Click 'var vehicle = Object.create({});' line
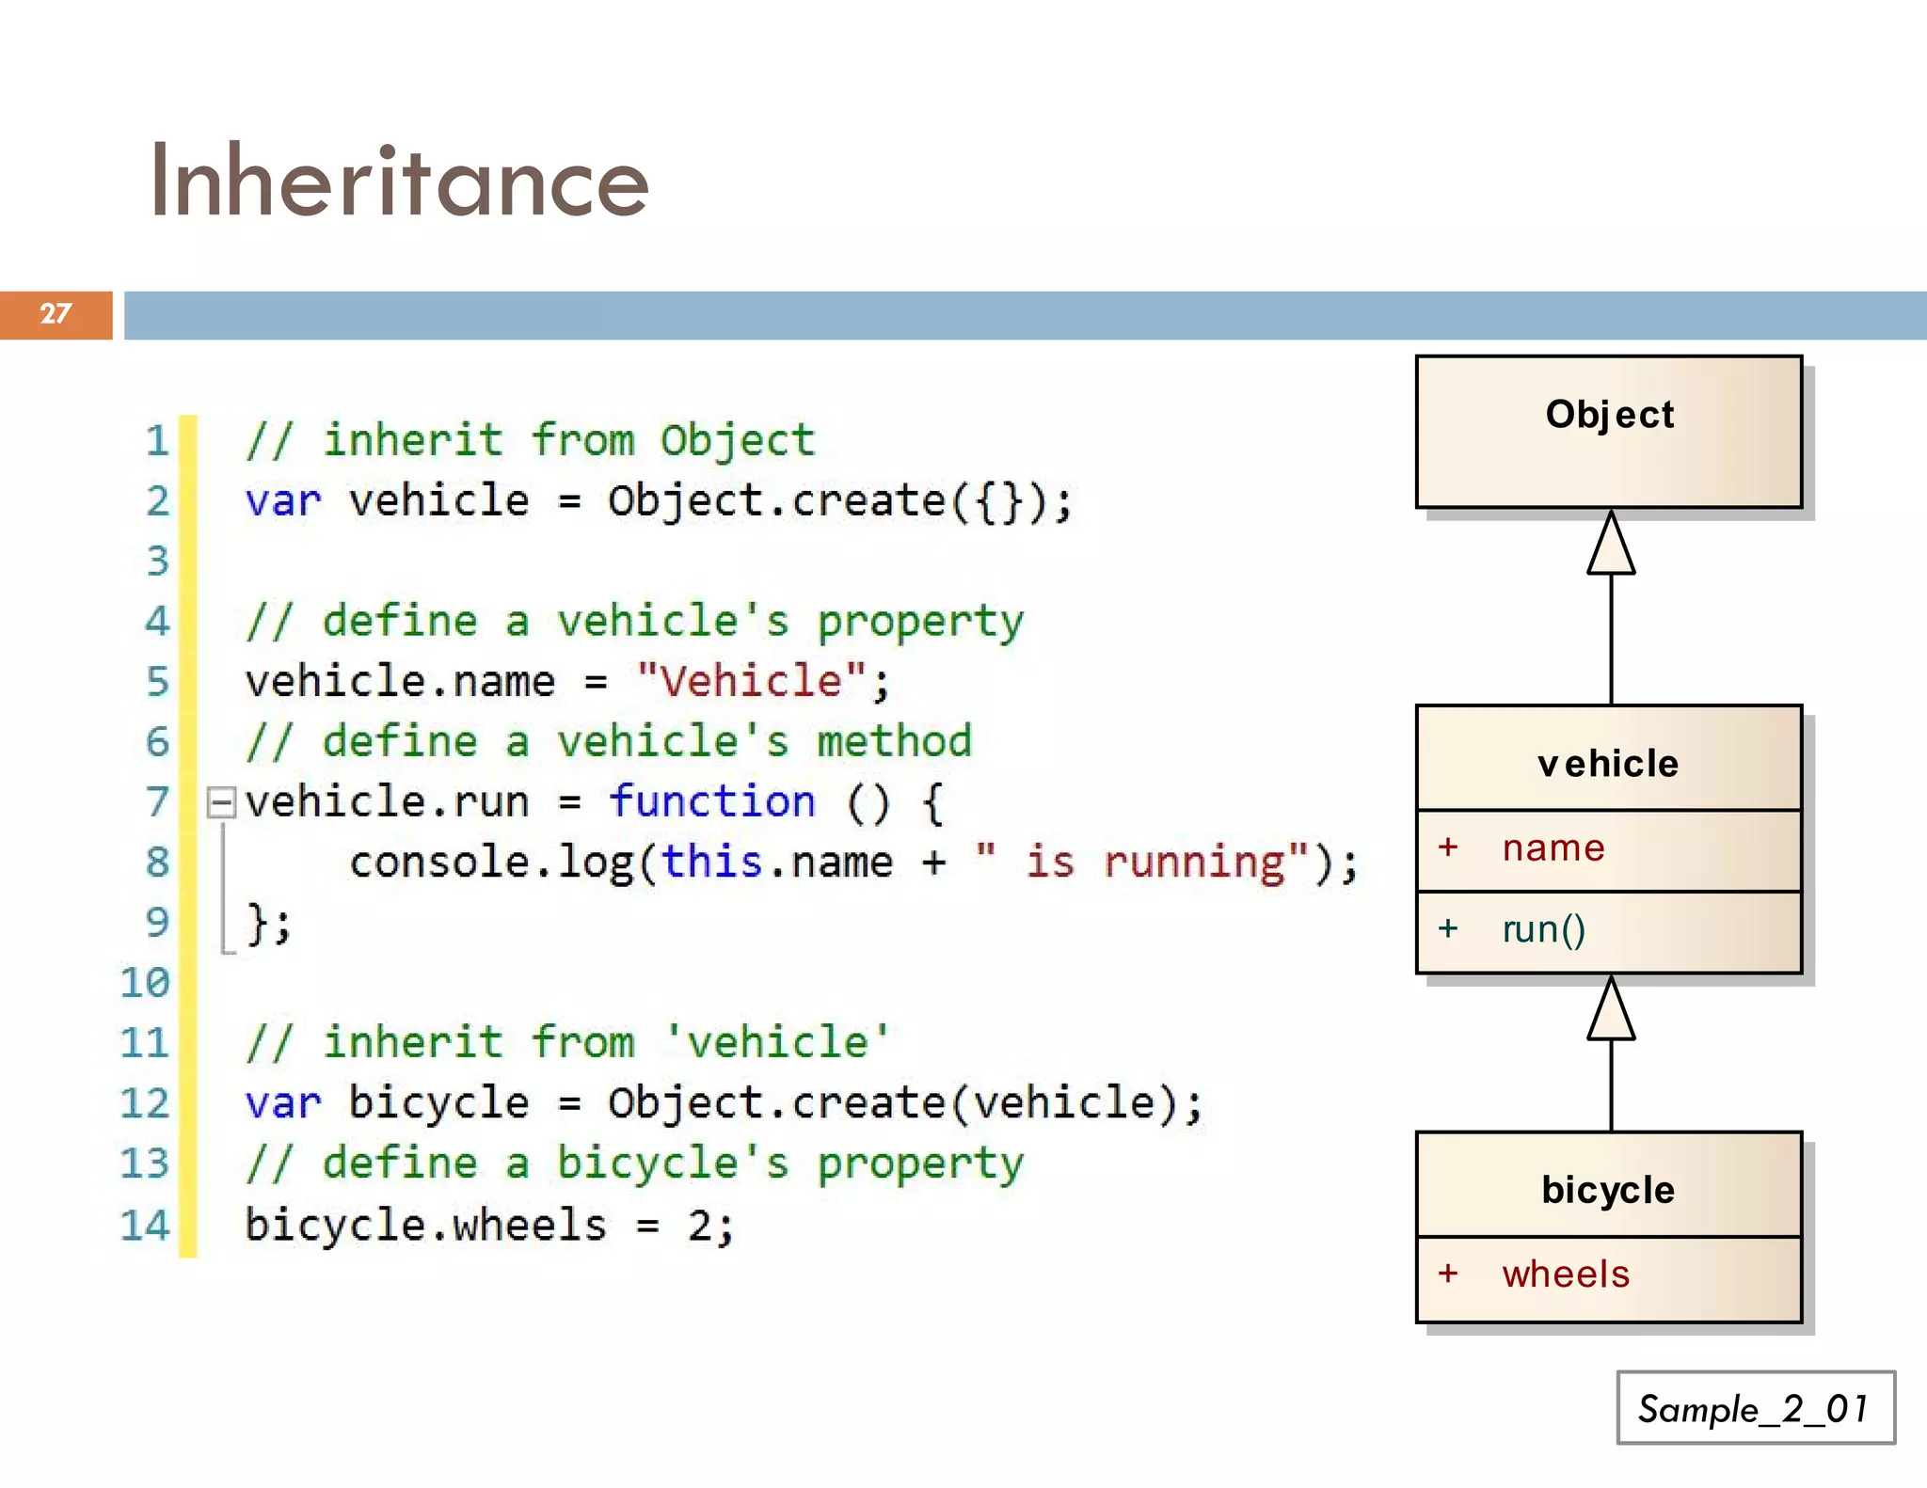The image size is (1927, 1488). point(659,501)
